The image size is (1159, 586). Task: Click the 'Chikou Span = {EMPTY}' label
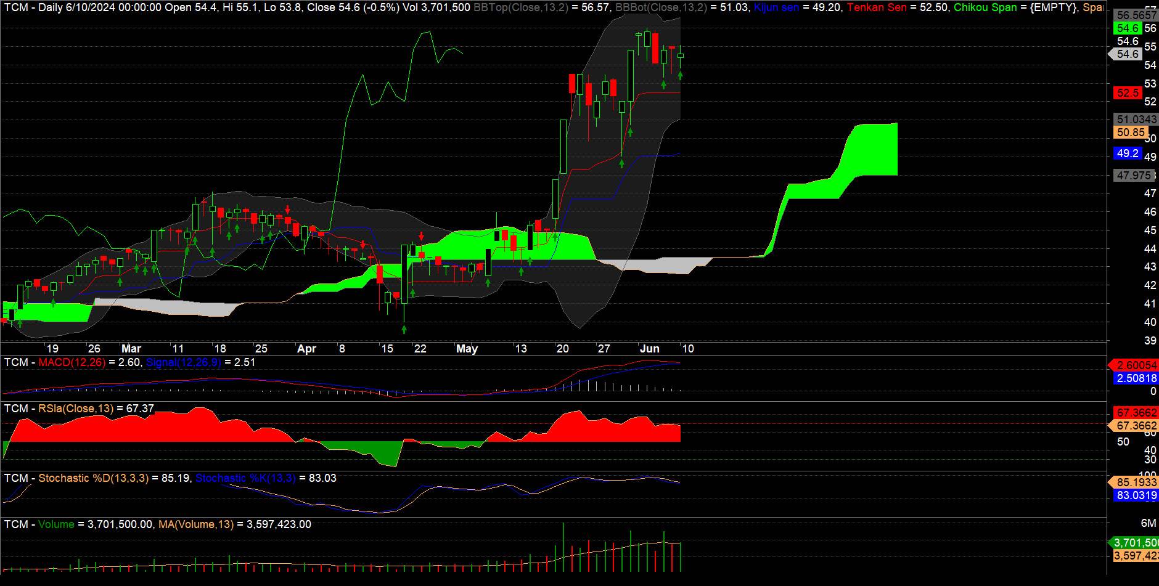pos(1015,7)
